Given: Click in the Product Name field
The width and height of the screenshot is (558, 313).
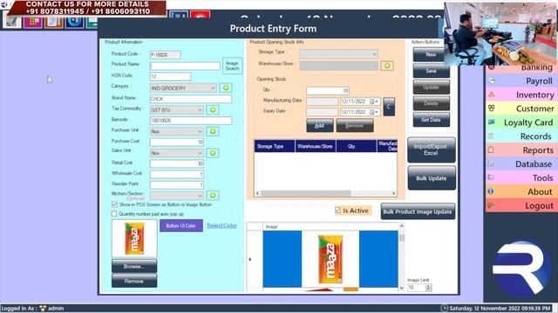Looking at the screenshot, I should click(185, 66).
